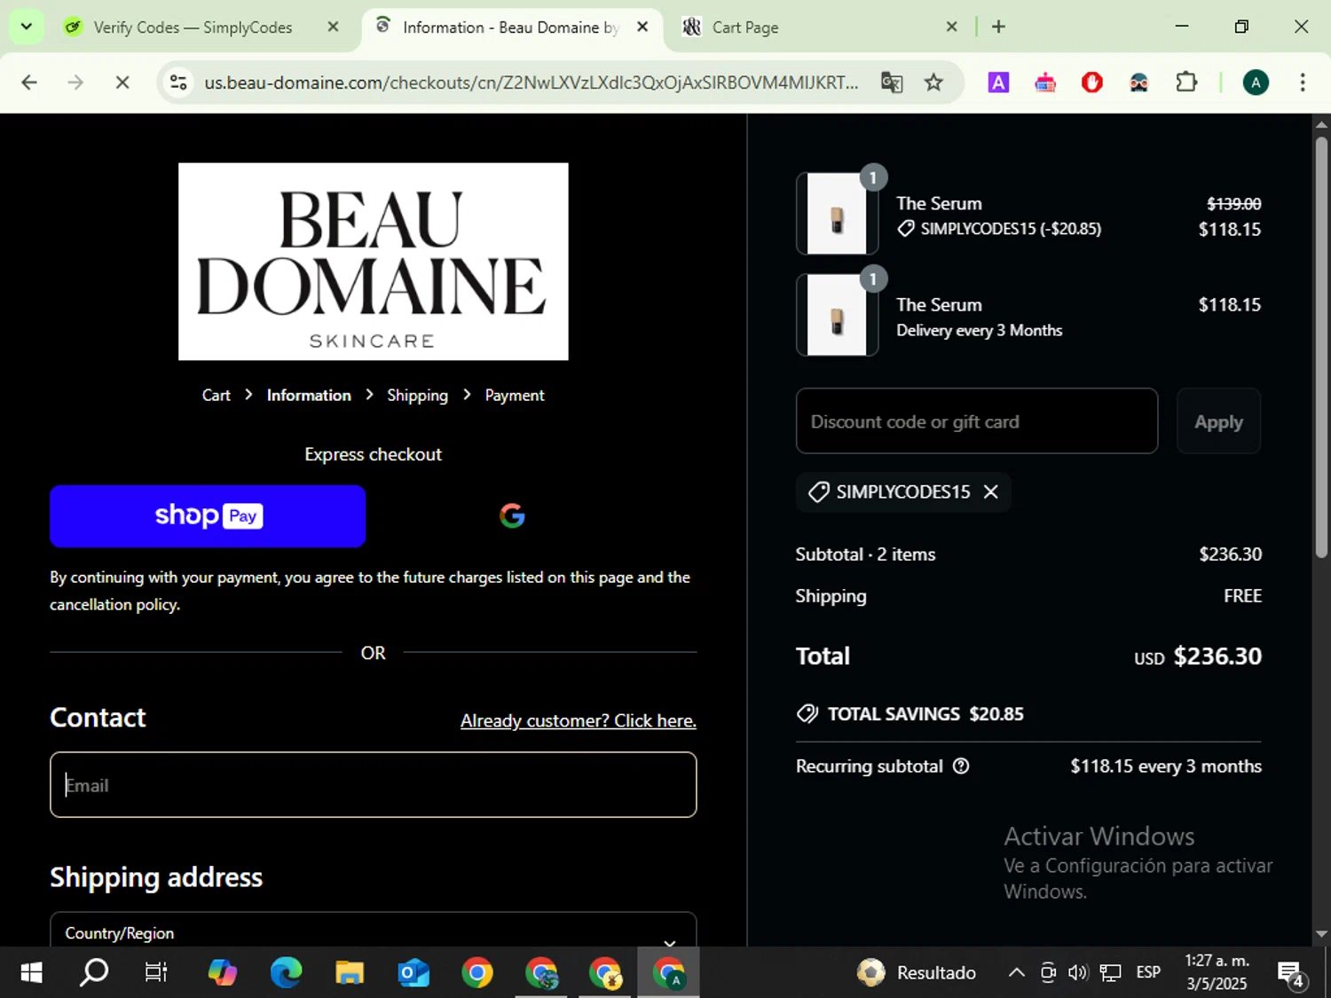Open the Windows Start menu
Screen dimensions: 1331x998
click(31, 972)
